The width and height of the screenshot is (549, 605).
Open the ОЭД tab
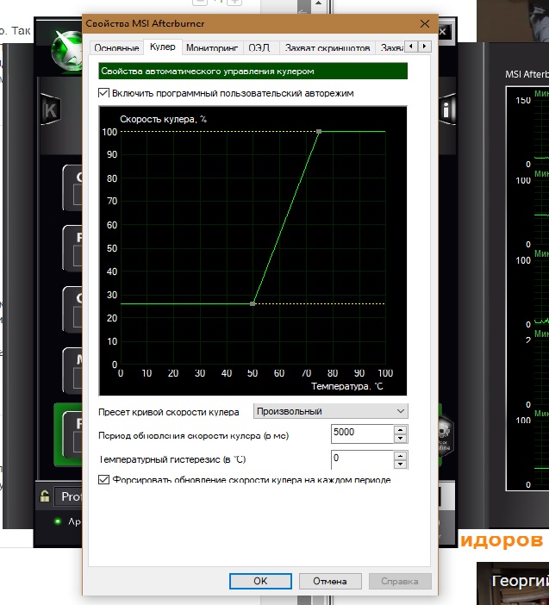[261, 47]
